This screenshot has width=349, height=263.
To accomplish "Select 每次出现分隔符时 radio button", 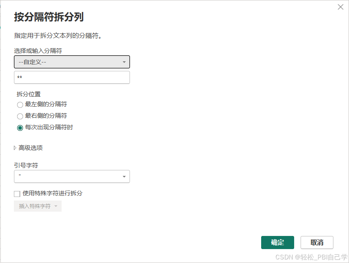I will [20, 128].
